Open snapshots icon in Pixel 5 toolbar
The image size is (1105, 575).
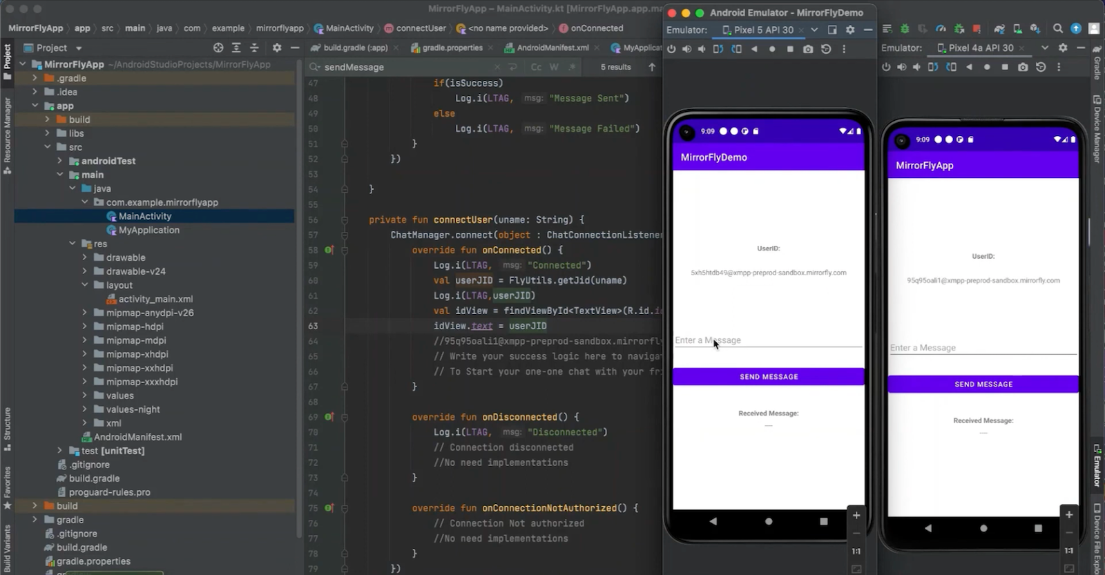click(x=826, y=49)
